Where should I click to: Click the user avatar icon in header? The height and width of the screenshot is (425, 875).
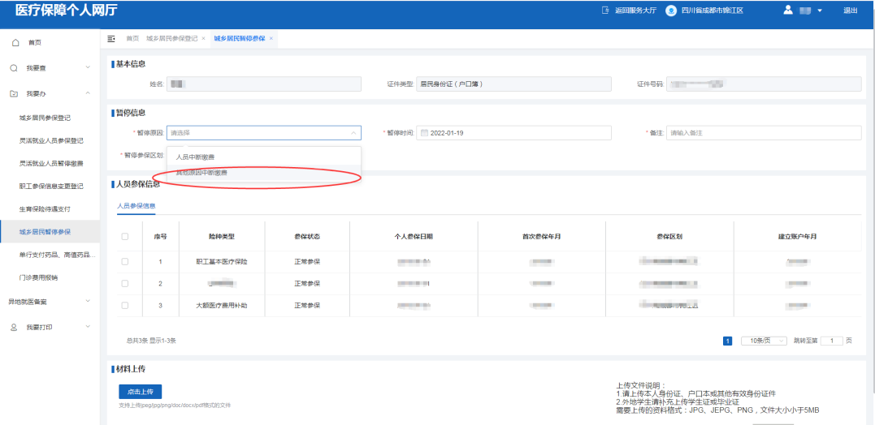pos(788,10)
